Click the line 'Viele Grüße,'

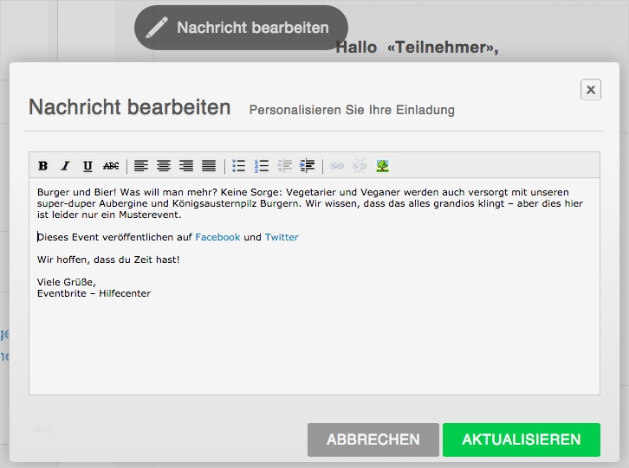pyautogui.click(x=67, y=282)
